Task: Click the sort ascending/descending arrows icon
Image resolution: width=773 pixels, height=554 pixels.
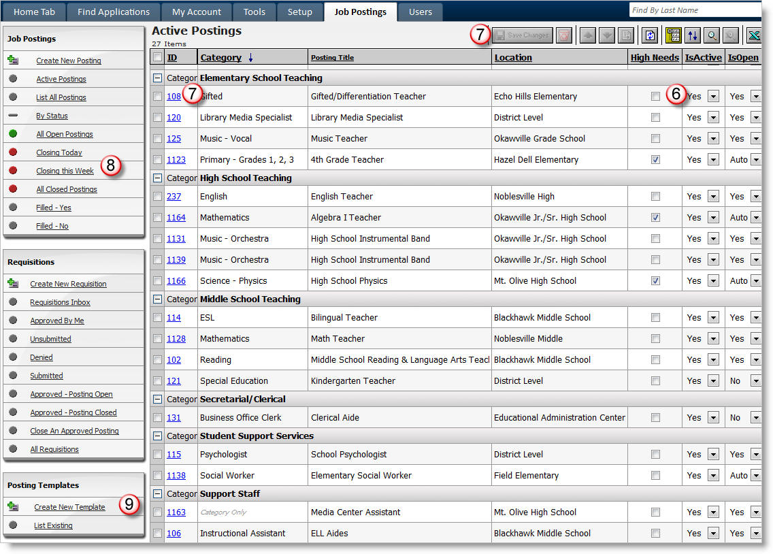Action: click(x=692, y=35)
